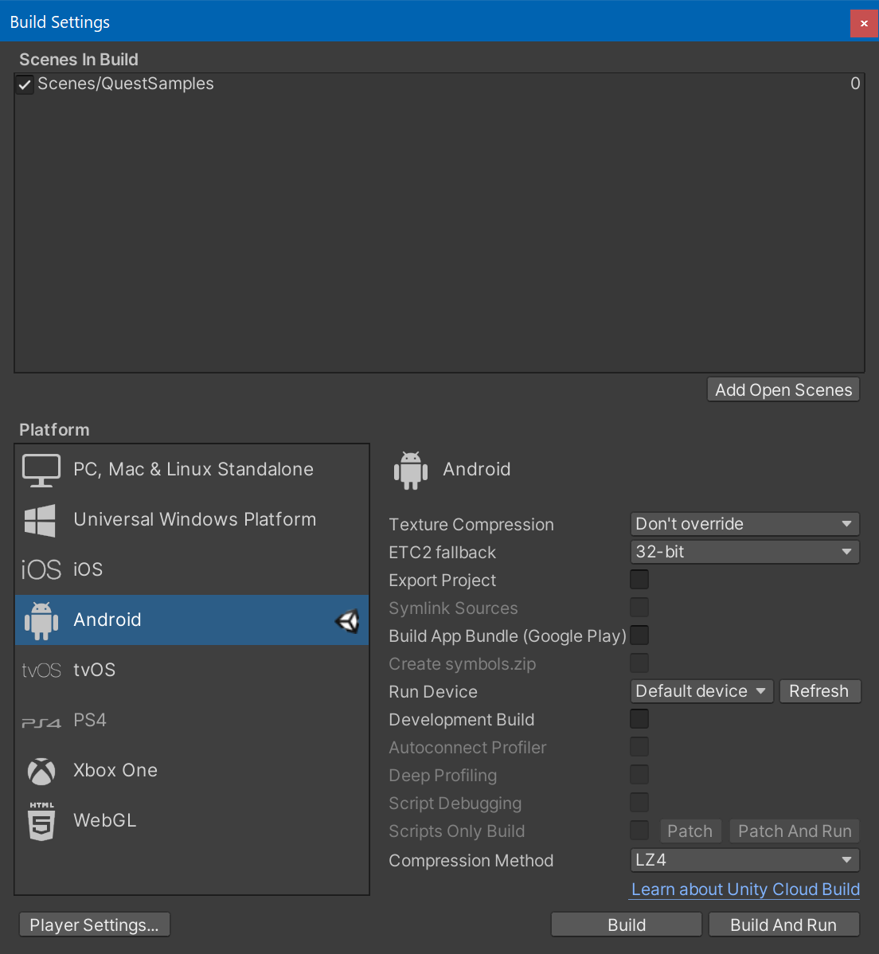This screenshot has width=879, height=954.
Task: Select the WebGL HTML5 icon
Action: point(41,821)
